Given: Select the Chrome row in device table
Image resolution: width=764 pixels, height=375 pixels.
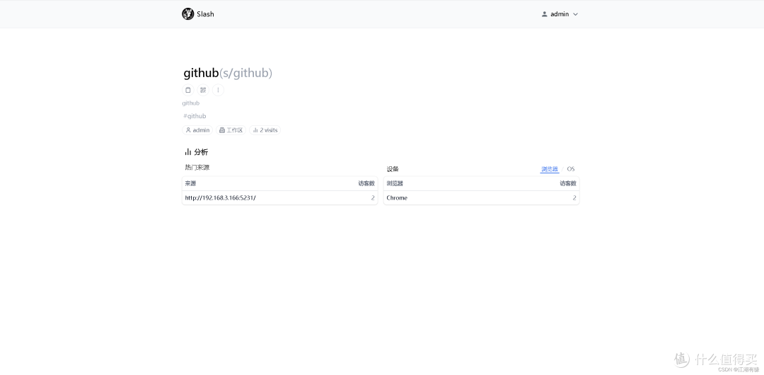Looking at the screenshot, I should pos(482,197).
